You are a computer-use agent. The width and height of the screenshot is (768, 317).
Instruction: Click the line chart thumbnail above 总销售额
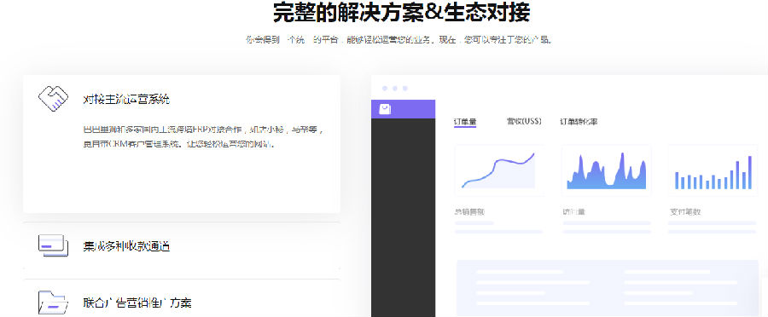click(499, 170)
